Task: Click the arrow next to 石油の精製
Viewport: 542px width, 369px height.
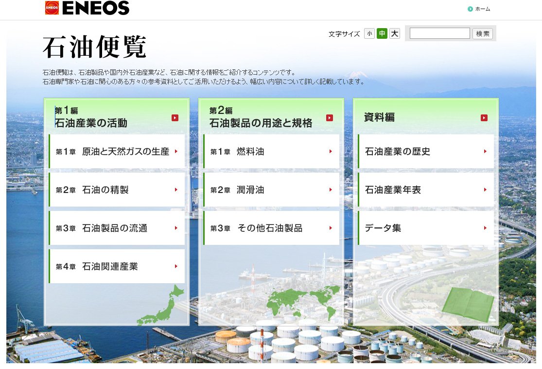Action: pyautogui.click(x=176, y=190)
